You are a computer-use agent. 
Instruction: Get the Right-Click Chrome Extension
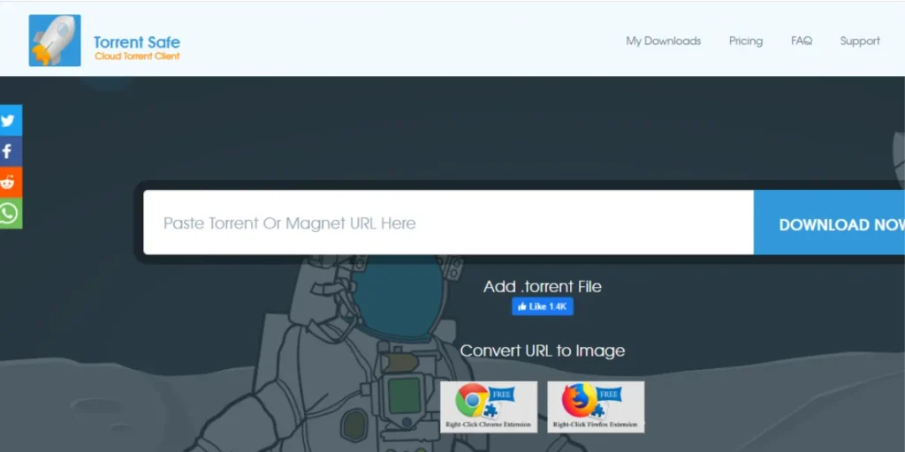coord(489,406)
